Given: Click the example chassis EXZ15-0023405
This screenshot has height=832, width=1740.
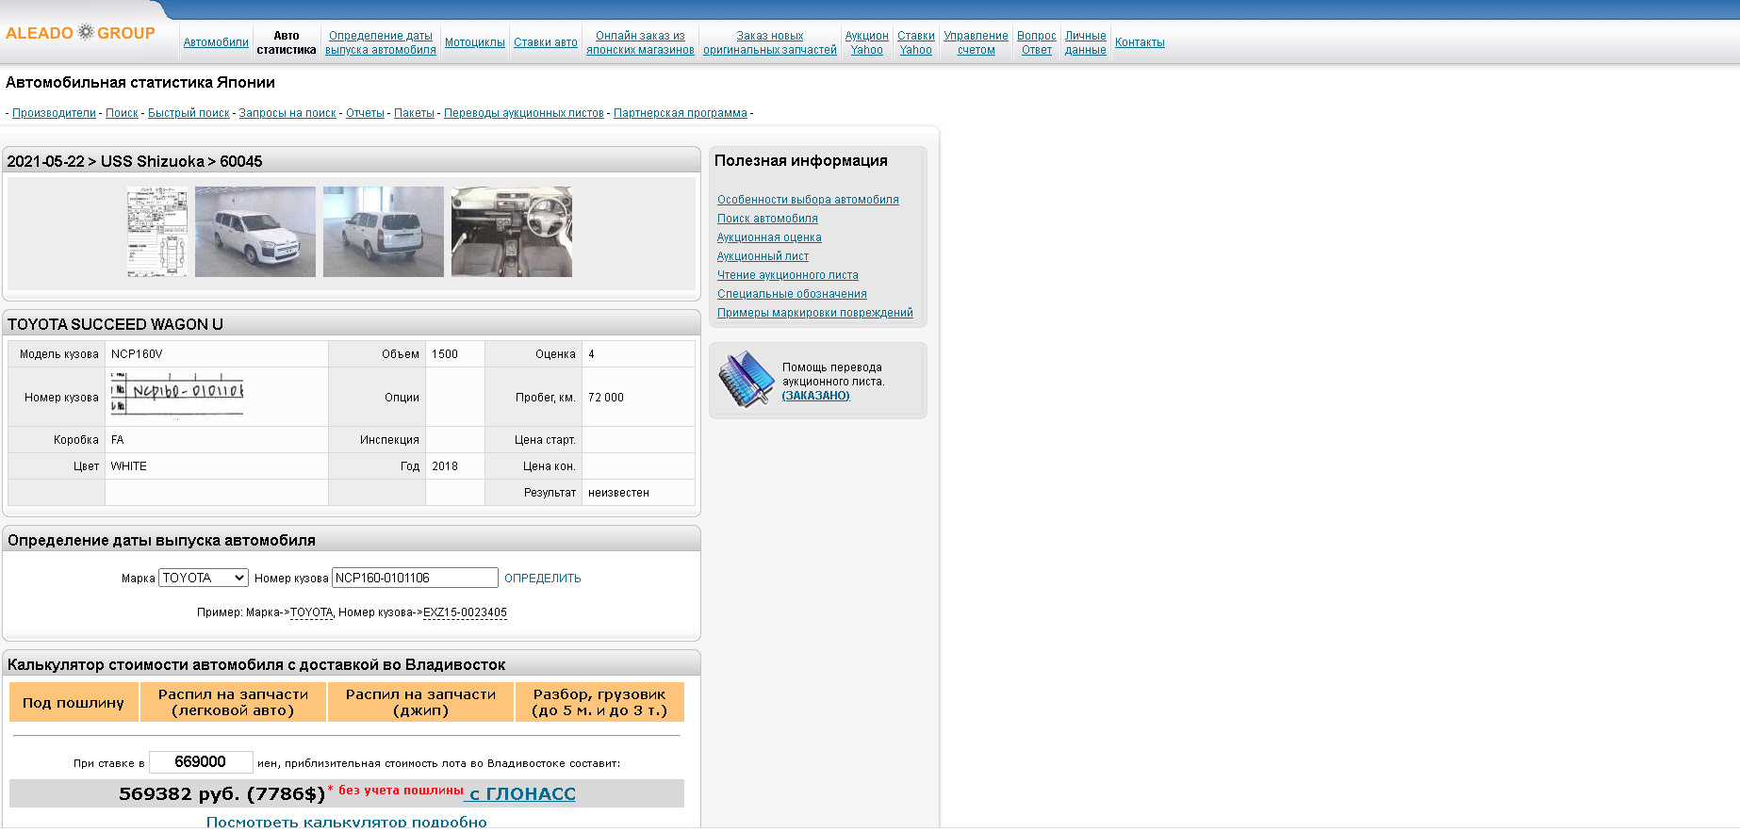Looking at the screenshot, I should [x=465, y=612].
